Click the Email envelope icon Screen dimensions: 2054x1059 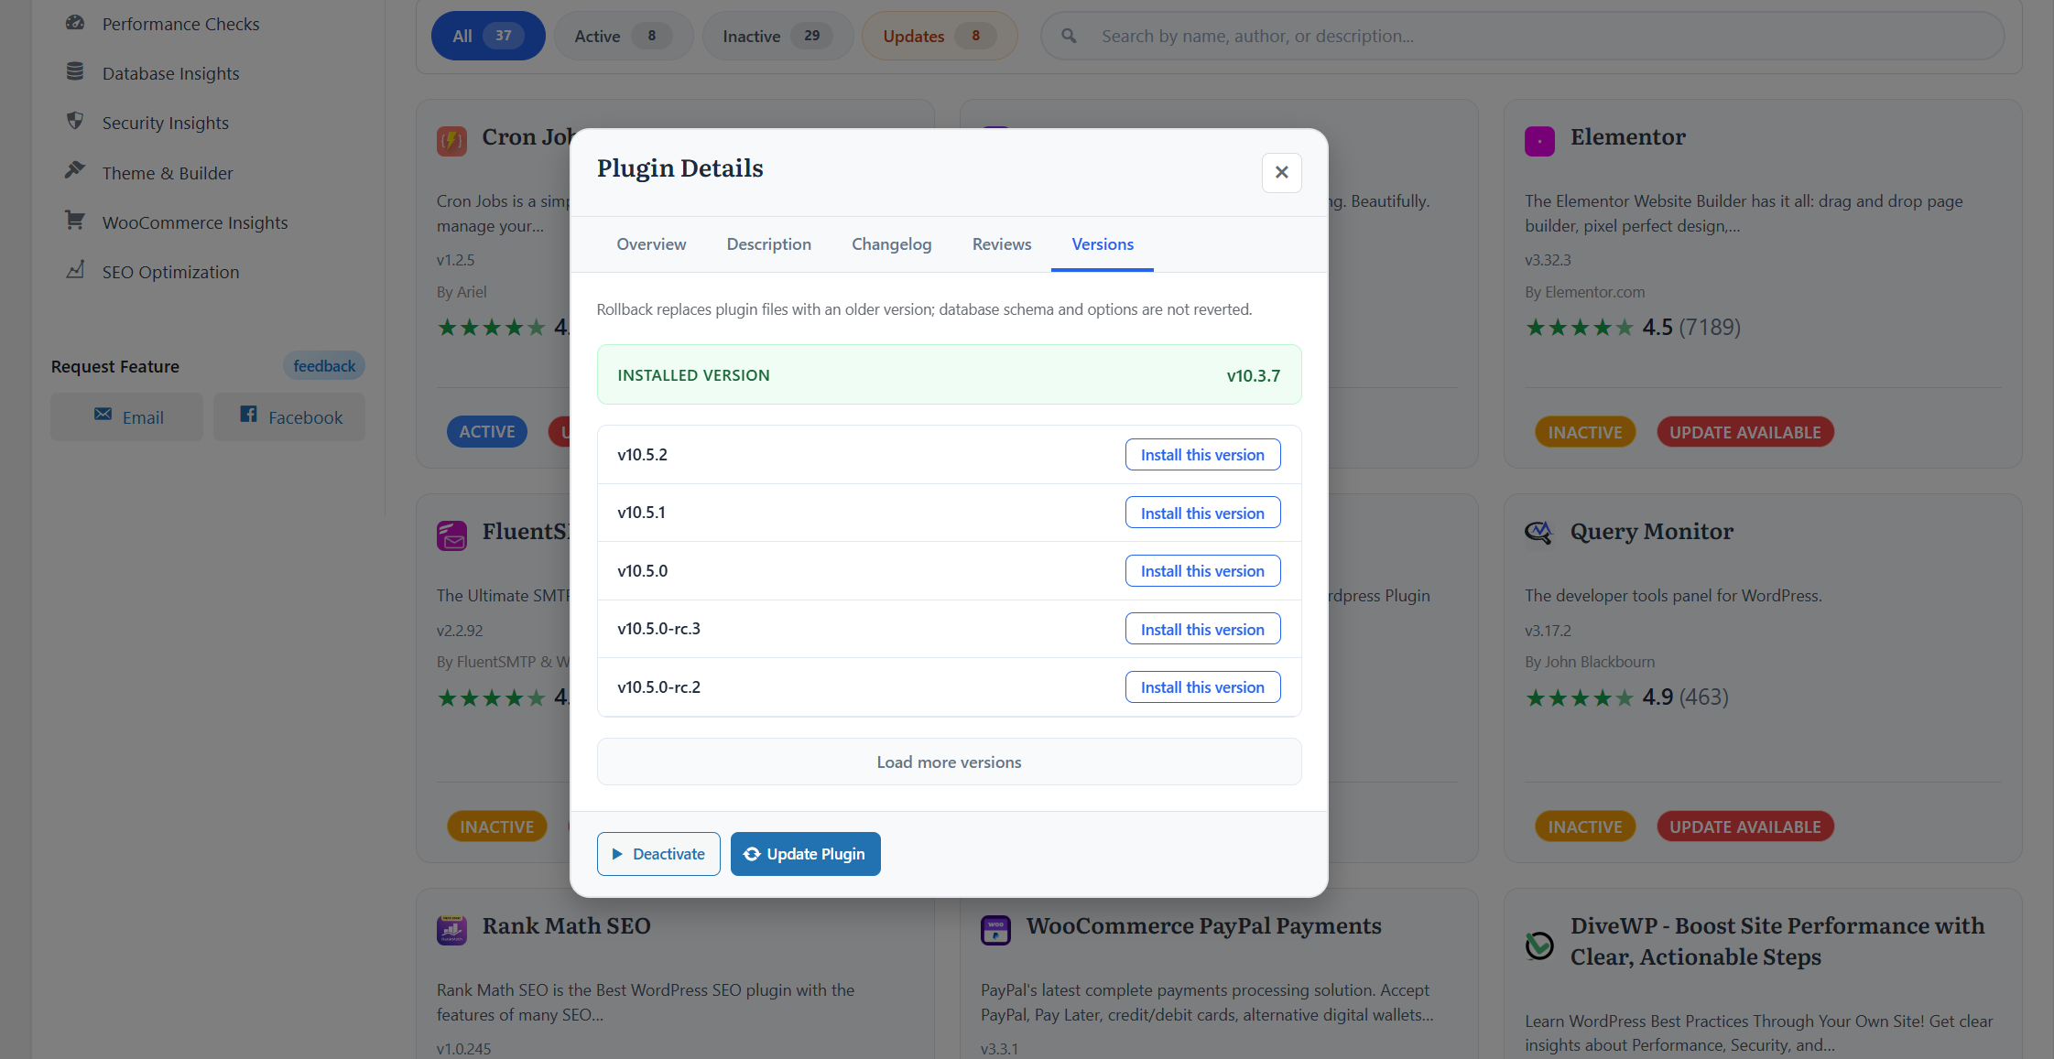pyautogui.click(x=103, y=415)
